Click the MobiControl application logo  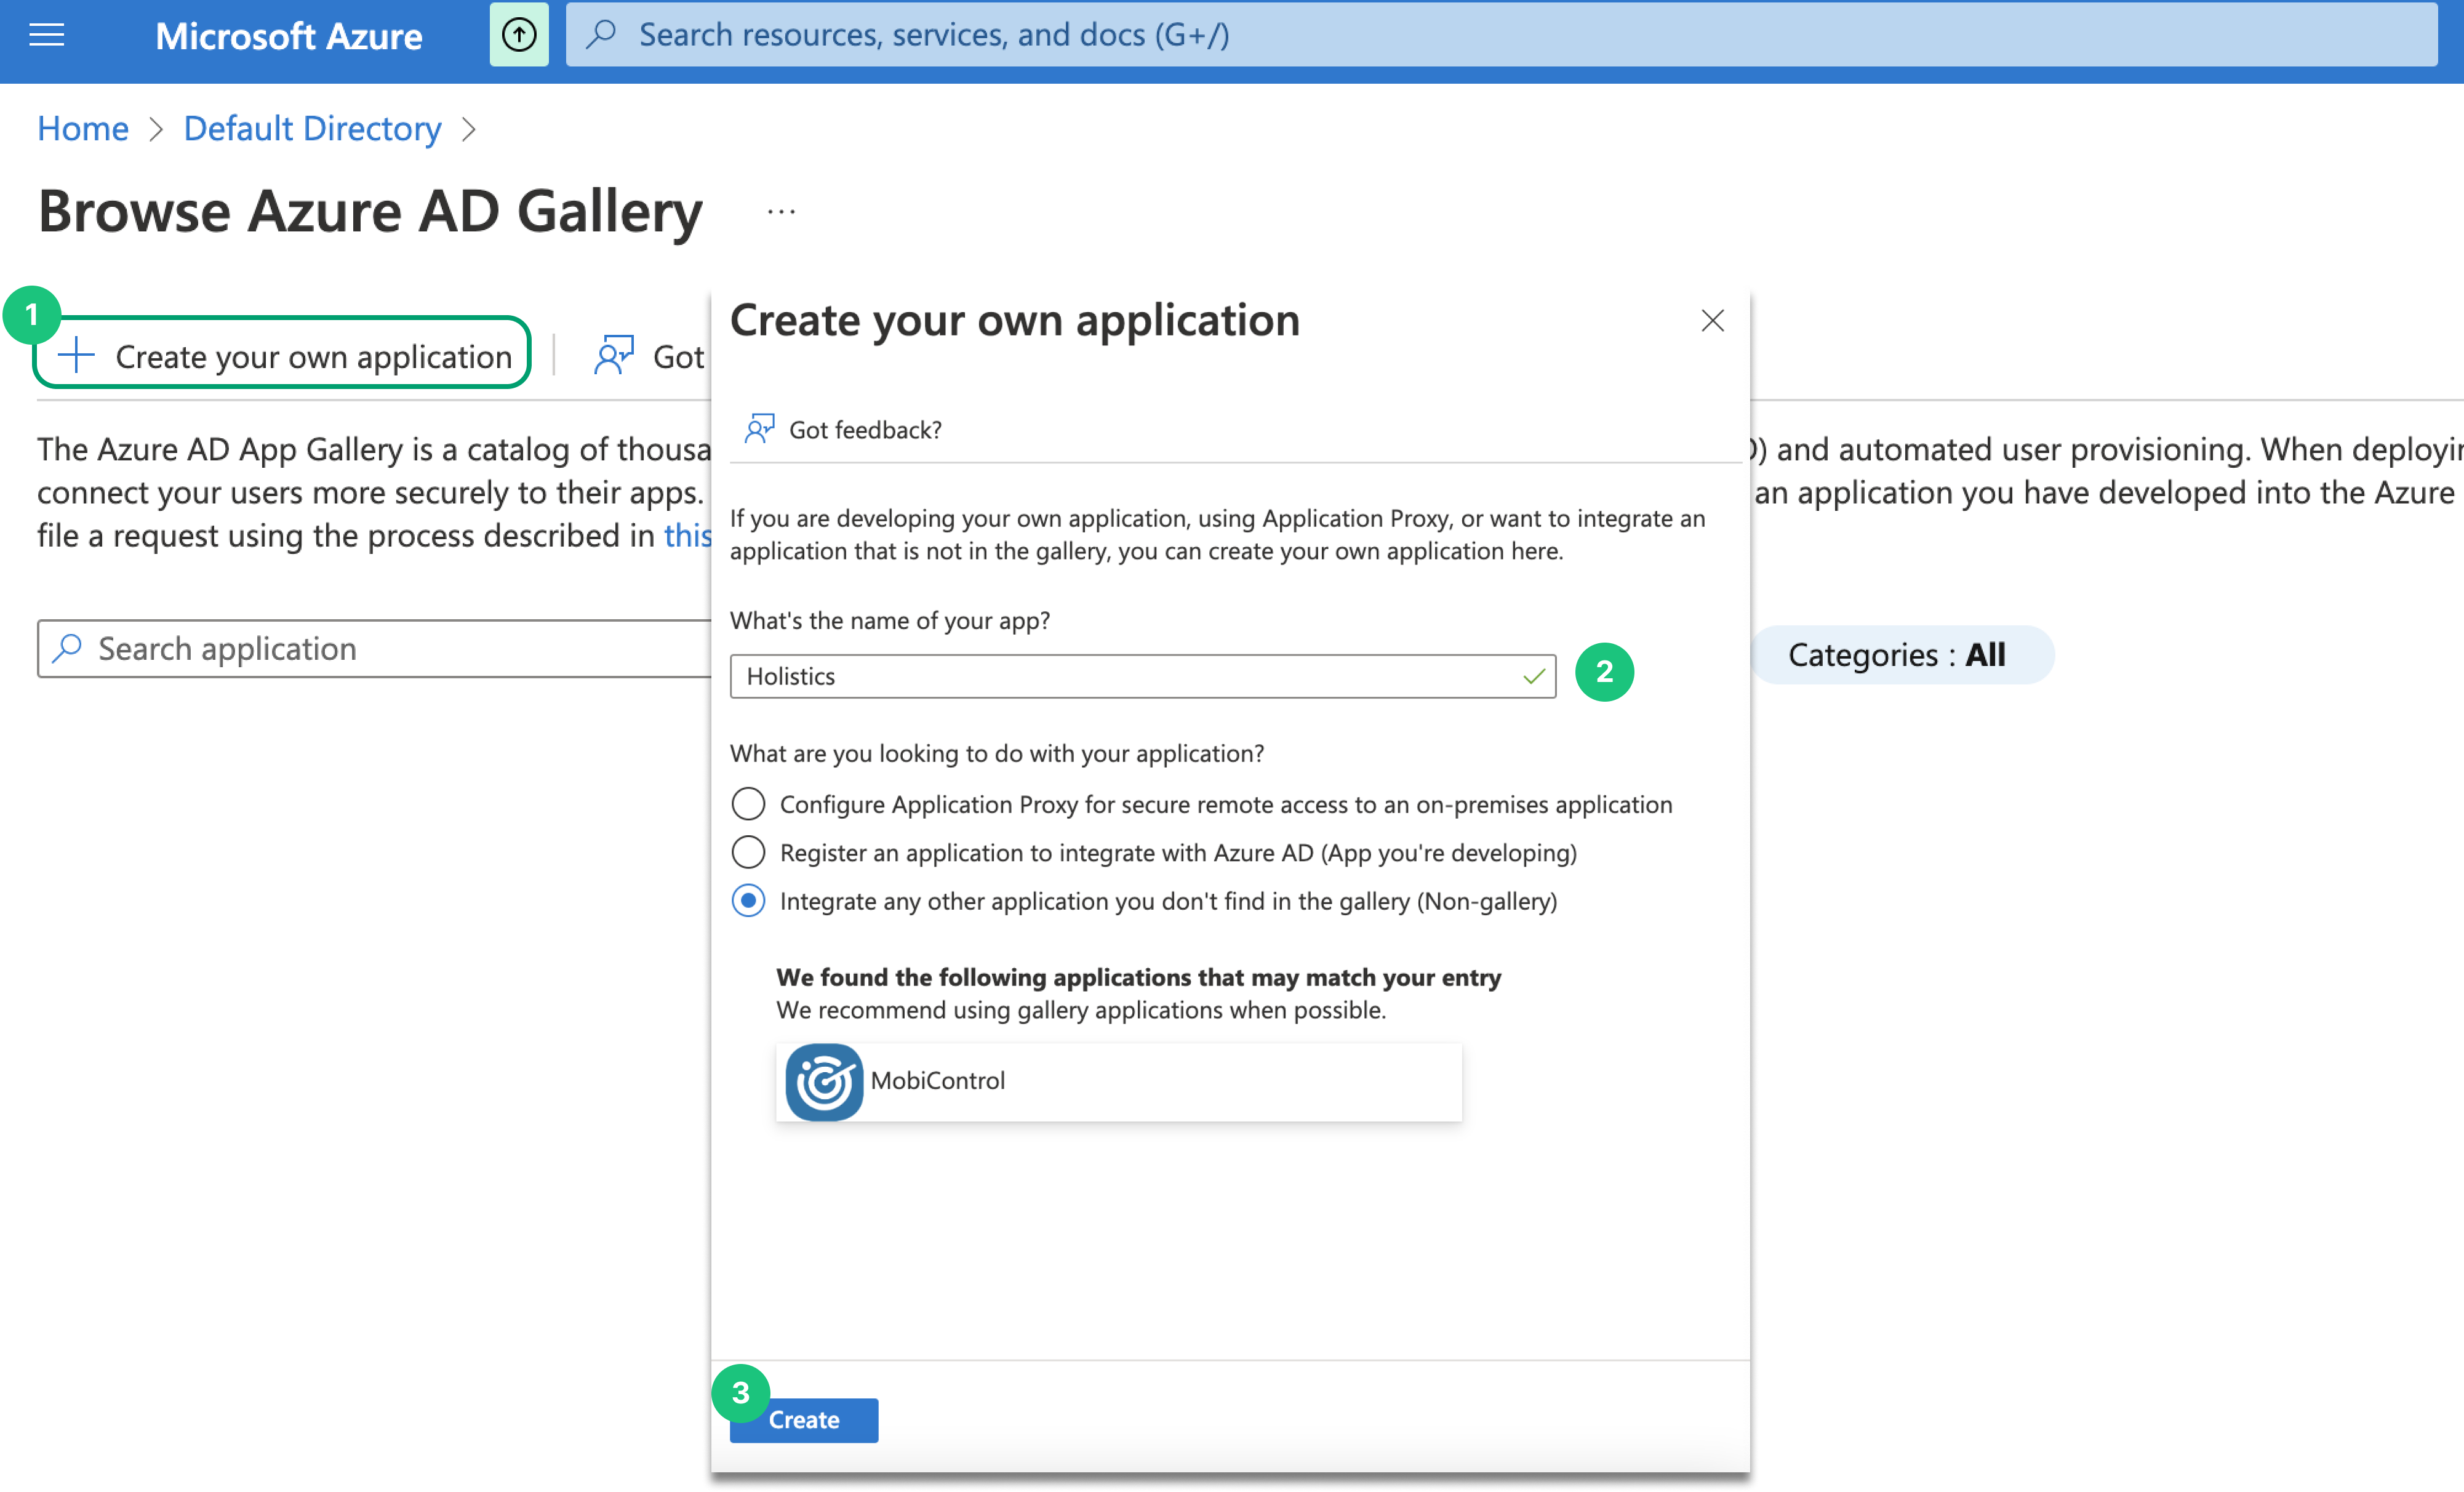824,1082
